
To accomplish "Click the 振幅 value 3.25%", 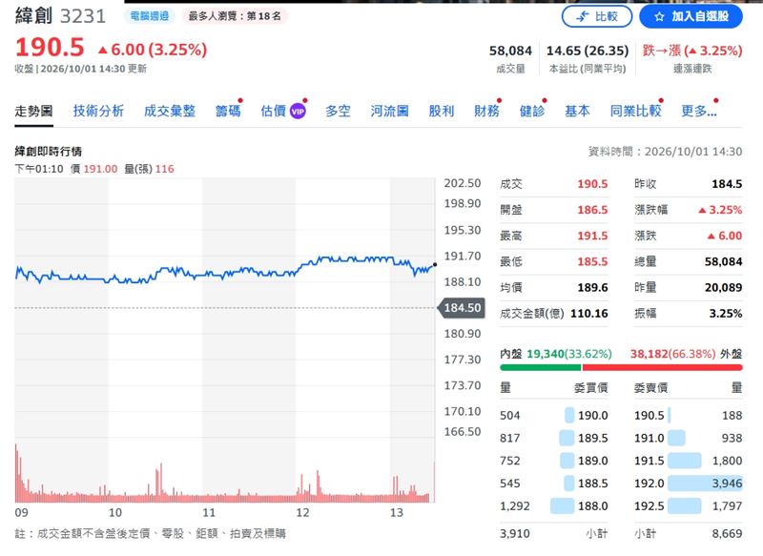I will tap(726, 313).
